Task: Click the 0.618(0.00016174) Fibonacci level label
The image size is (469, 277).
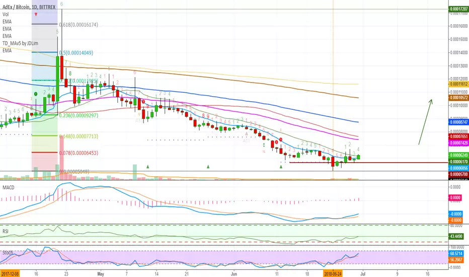Action: pyautogui.click(x=79, y=25)
